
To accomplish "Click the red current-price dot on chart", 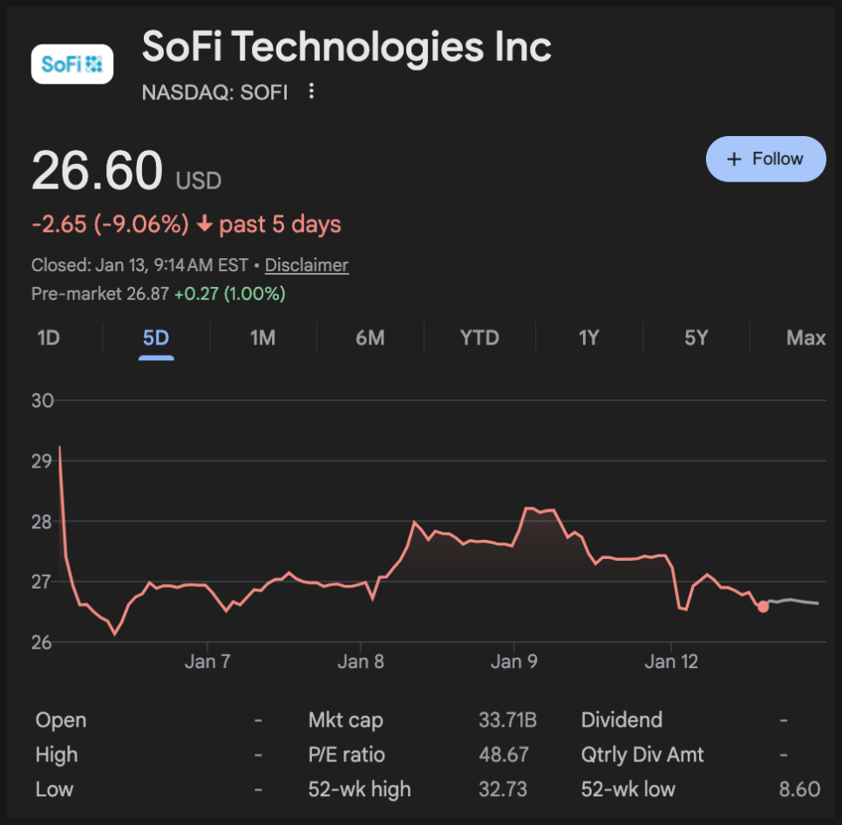I will [x=764, y=606].
